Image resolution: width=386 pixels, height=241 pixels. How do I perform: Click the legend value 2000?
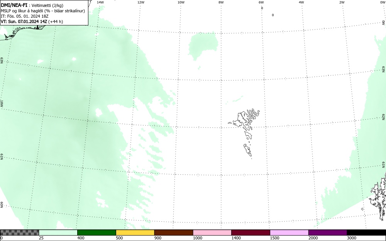click(313, 238)
